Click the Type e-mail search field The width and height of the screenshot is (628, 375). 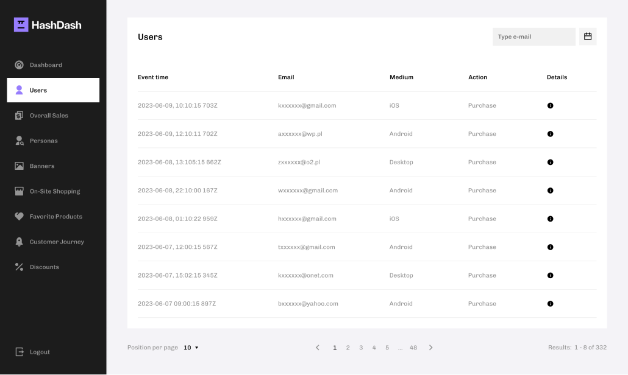[533, 37]
